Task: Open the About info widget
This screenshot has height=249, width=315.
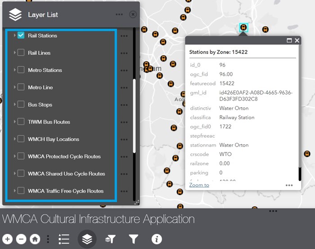Action: coord(157,239)
